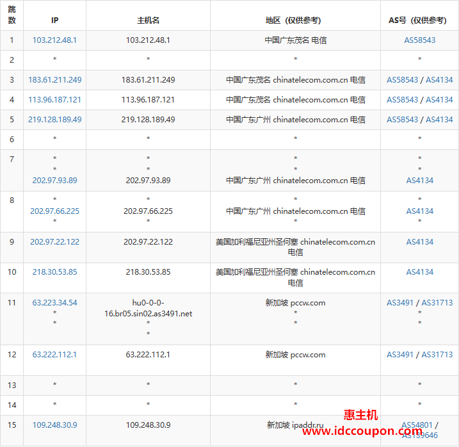Open IP link 183.61.211.249
This screenshot has width=459, height=447.
coord(55,79)
